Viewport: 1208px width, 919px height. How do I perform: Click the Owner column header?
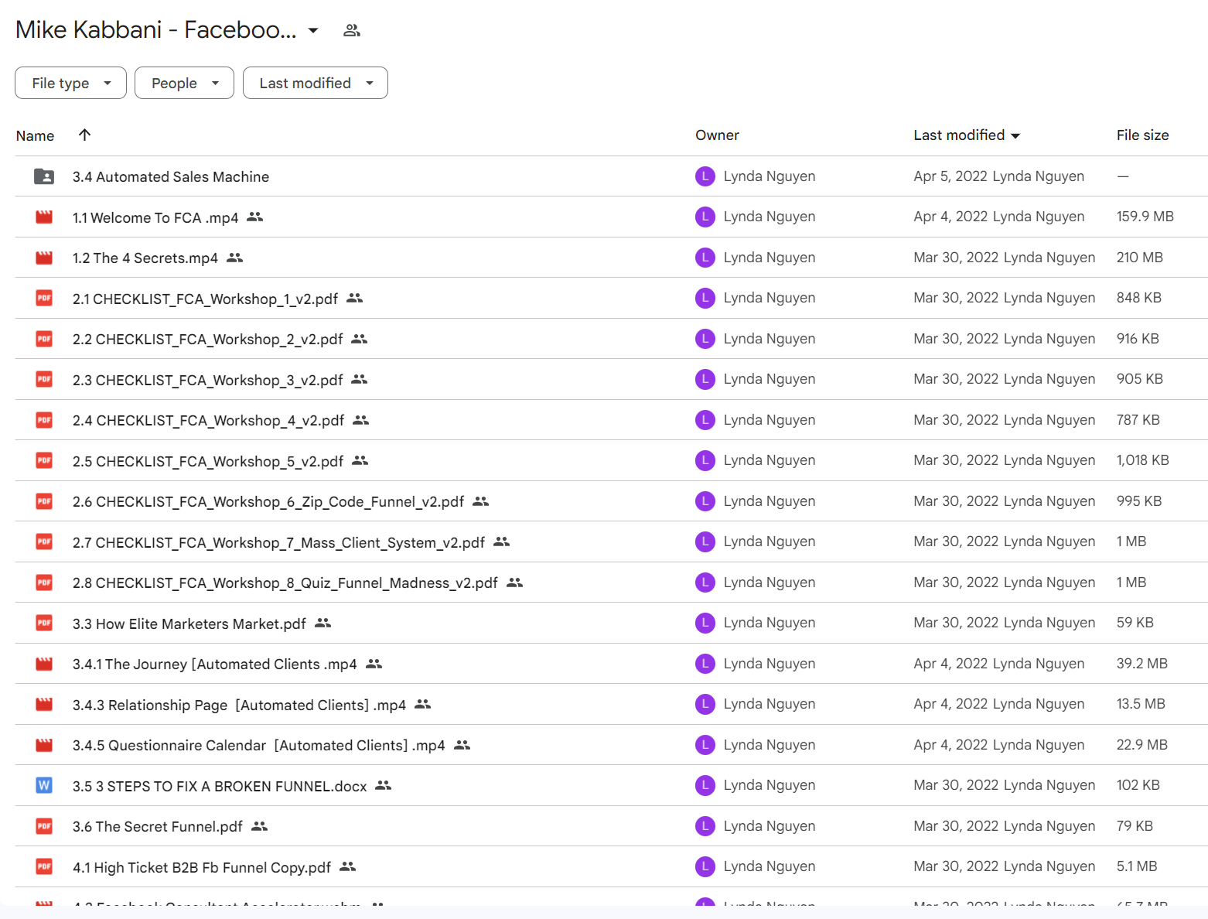pyautogui.click(x=717, y=135)
